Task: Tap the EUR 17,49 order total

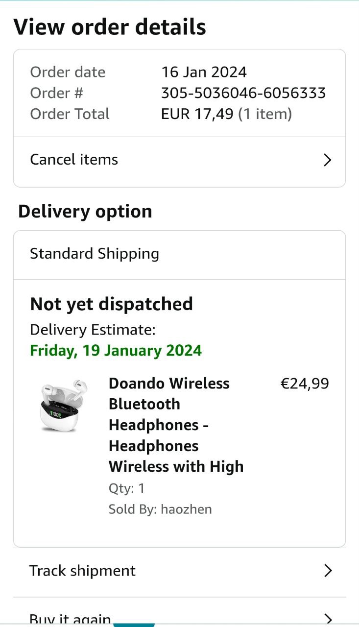Action: [x=197, y=114]
